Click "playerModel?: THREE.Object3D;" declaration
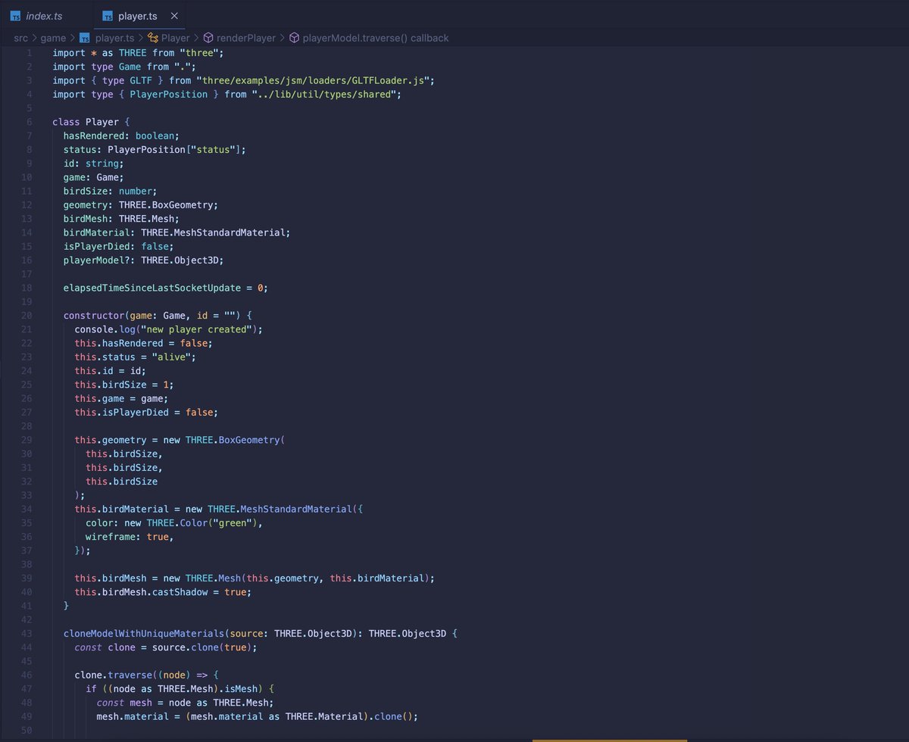Viewport: 909px width, 742px height. click(x=144, y=260)
